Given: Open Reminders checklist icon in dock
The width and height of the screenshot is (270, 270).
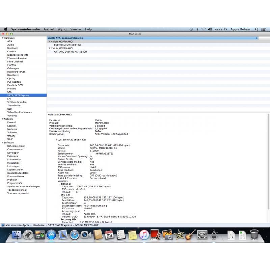Looking at the screenshot, I should click(121, 235).
